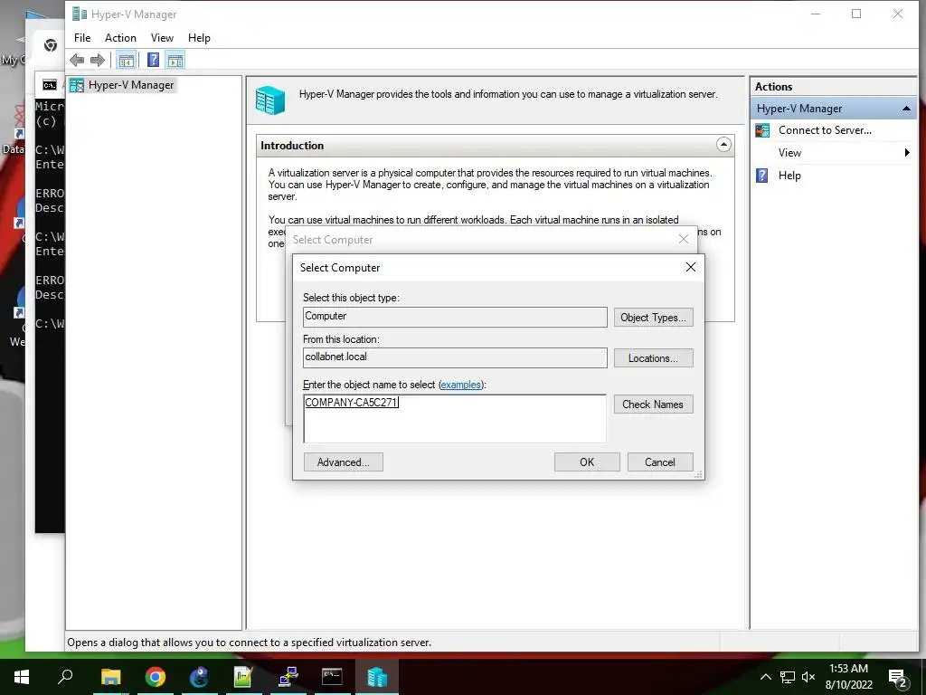Collapse the Hyper-V Manager actions group
The image size is (926, 695).
click(906, 109)
